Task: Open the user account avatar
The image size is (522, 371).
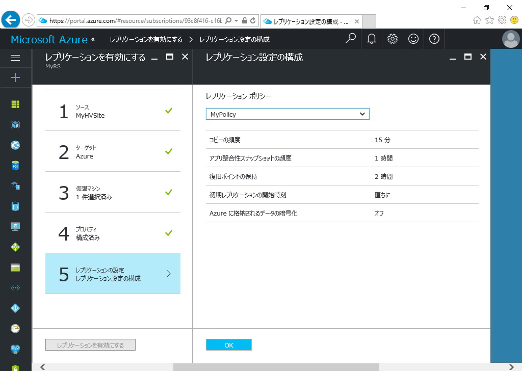Action: tap(511, 39)
